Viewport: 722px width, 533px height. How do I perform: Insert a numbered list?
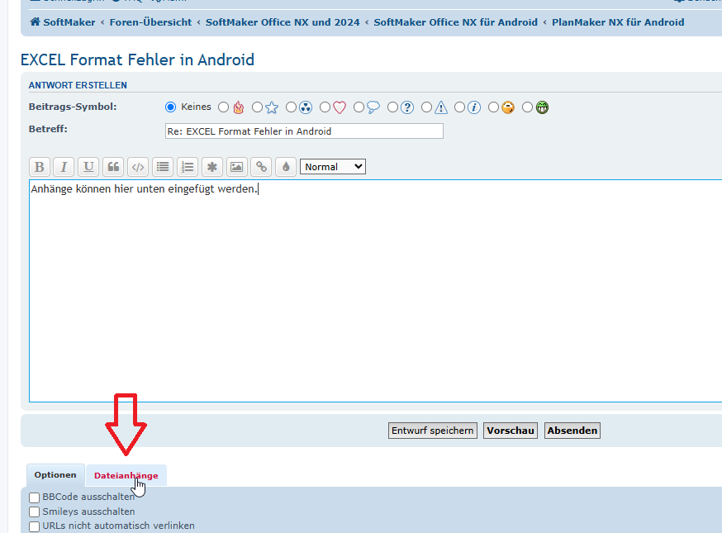point(188,167)
